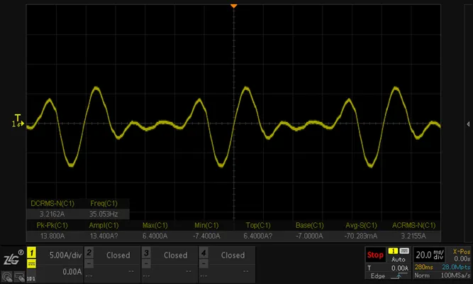Tap the touch gesture icon below logo
This screenshot has width=473, height=284.
click(7, 276)
